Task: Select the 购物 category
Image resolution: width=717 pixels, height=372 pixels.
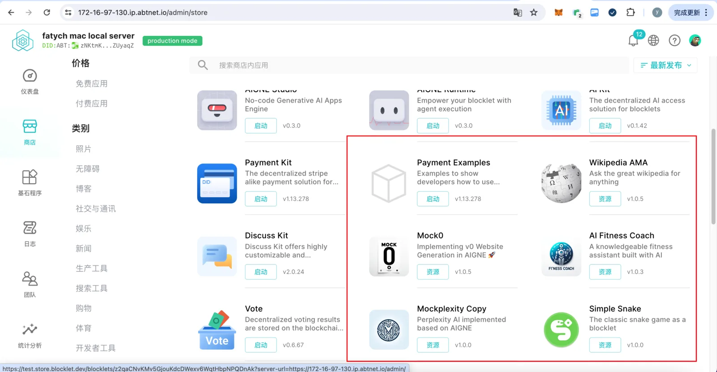Action: pos(83,308)
